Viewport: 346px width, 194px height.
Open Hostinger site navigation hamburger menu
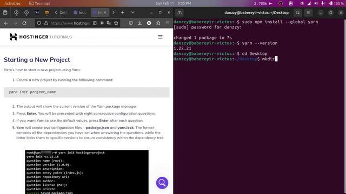click(x=160, y=37)
